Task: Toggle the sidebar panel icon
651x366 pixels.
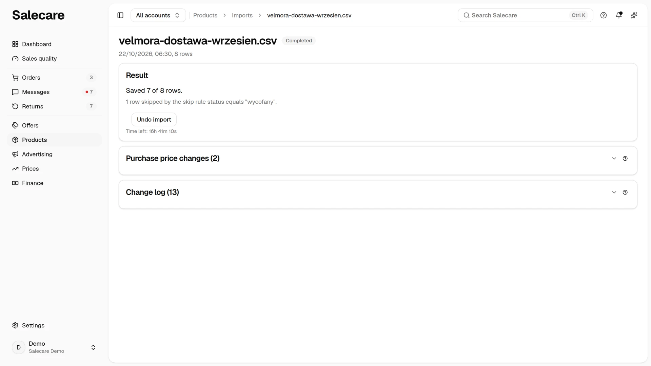Action: point(120,15)
